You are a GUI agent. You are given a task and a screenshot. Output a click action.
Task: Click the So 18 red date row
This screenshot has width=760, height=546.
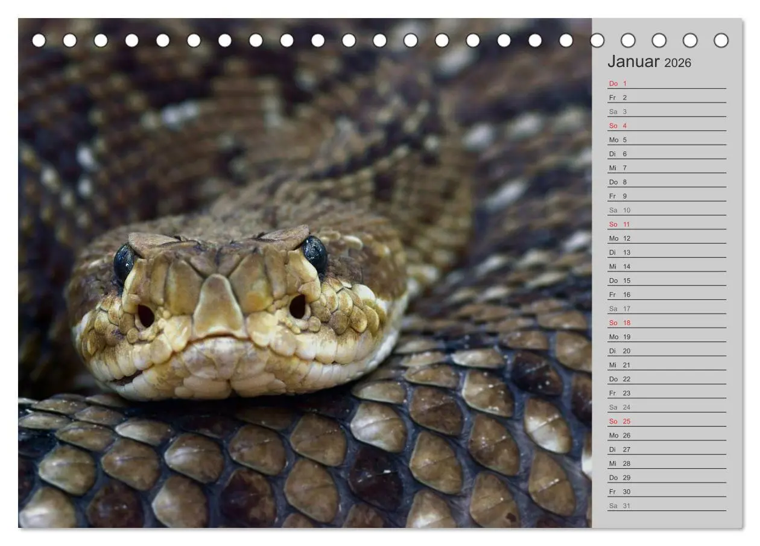(x=667, y=323)
